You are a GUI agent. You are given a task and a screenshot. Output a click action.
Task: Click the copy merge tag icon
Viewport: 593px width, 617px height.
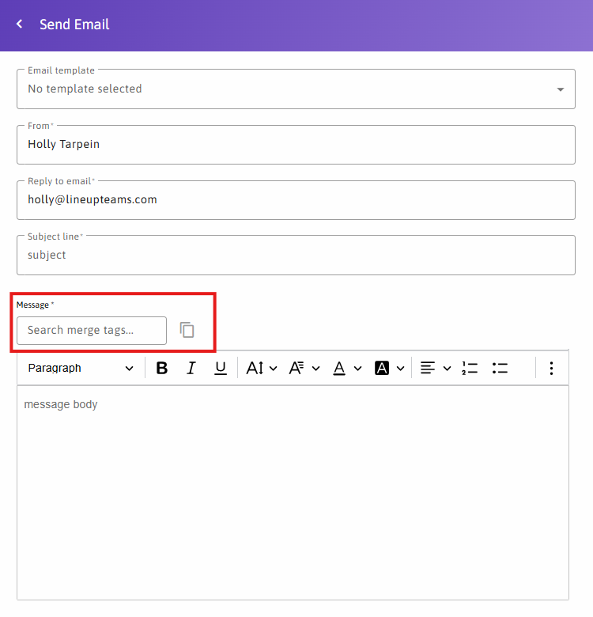(187, 330)
